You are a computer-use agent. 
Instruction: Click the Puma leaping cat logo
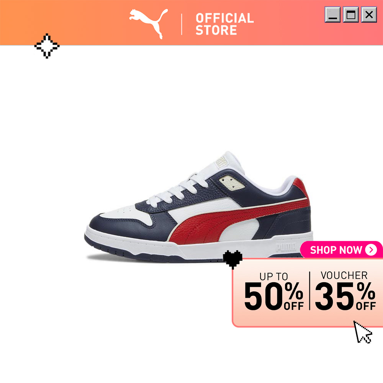149,24
